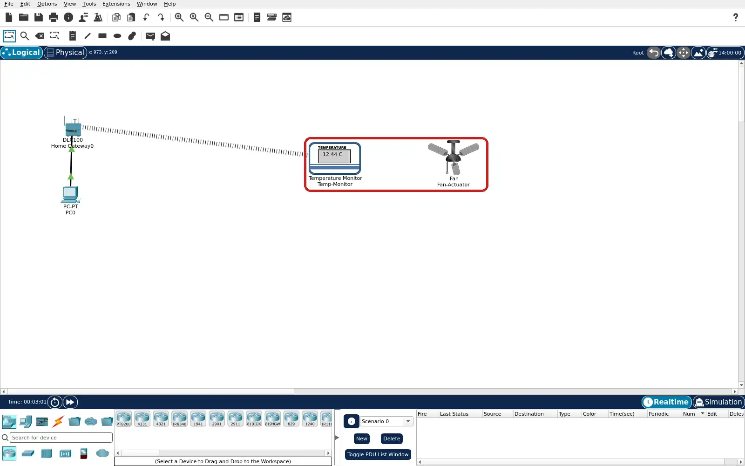Viewport: 745px width, 466px height.
Task: Switch to the Physical workspace
Action: pyautogui.click(x=66, y=53)
